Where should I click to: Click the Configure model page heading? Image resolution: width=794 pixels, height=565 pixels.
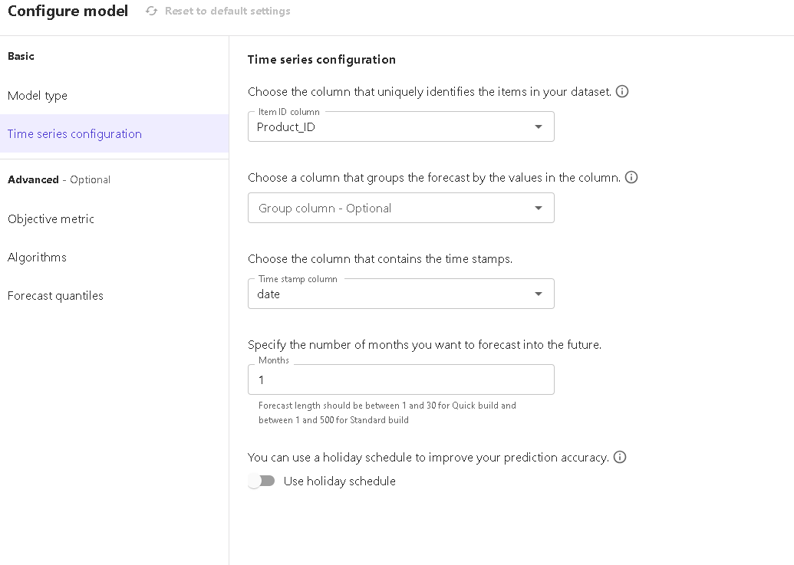tap(68, 11)
